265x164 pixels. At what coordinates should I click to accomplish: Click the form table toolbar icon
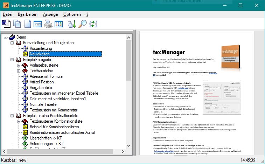pyautogui.click(x=37, y=24)
